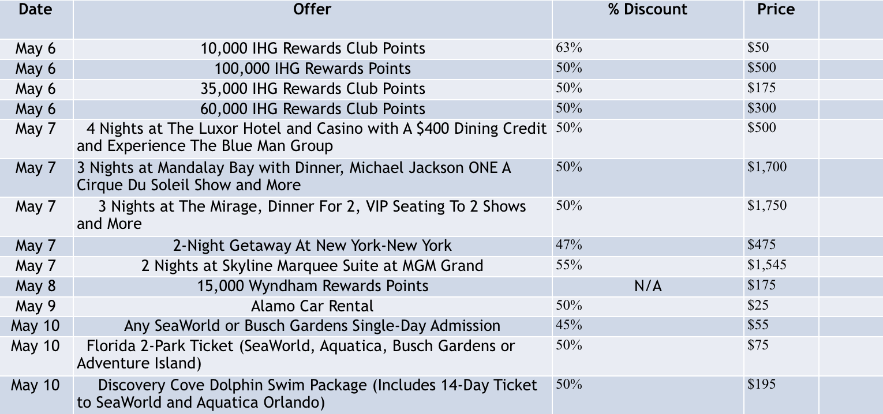Image resolution: width=883 pixels, height=414 pixels.
Task: Select 2-Night Getaway At New York-New York
Action: (312, 246)
